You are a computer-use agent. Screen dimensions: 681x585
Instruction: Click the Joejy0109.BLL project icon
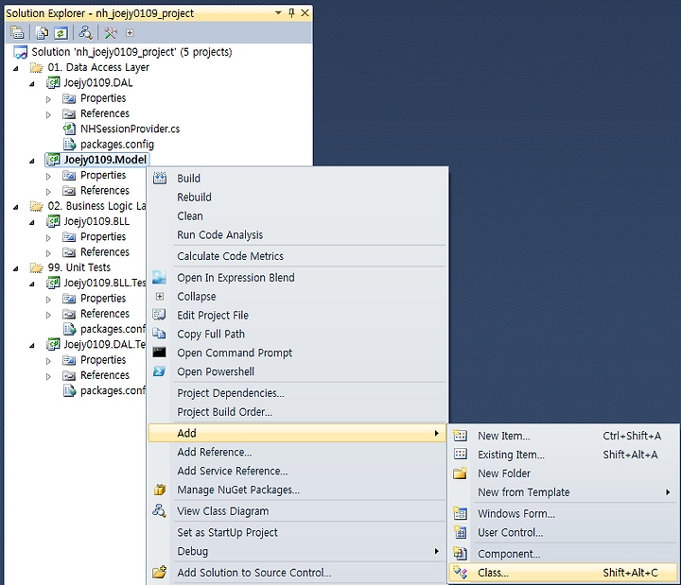pos(53,221)
